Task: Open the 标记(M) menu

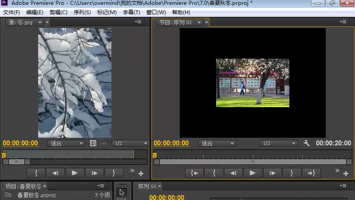Action: (106, 12)
